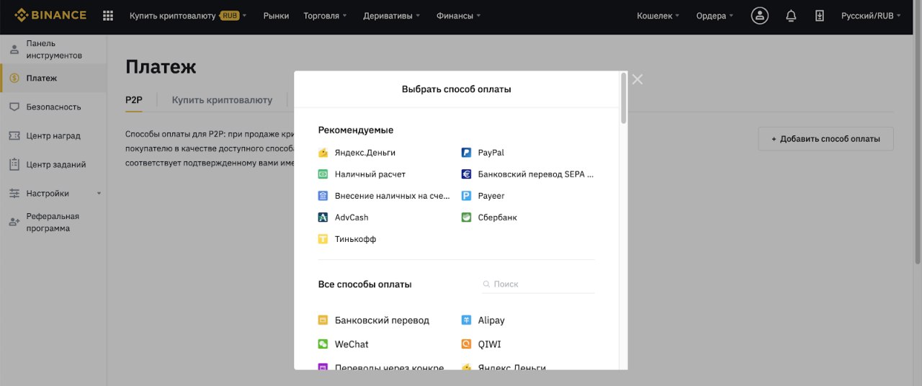The image size is (922, 386).
Task: Click the Центр наград ticket icon
Action: point(14,135)
